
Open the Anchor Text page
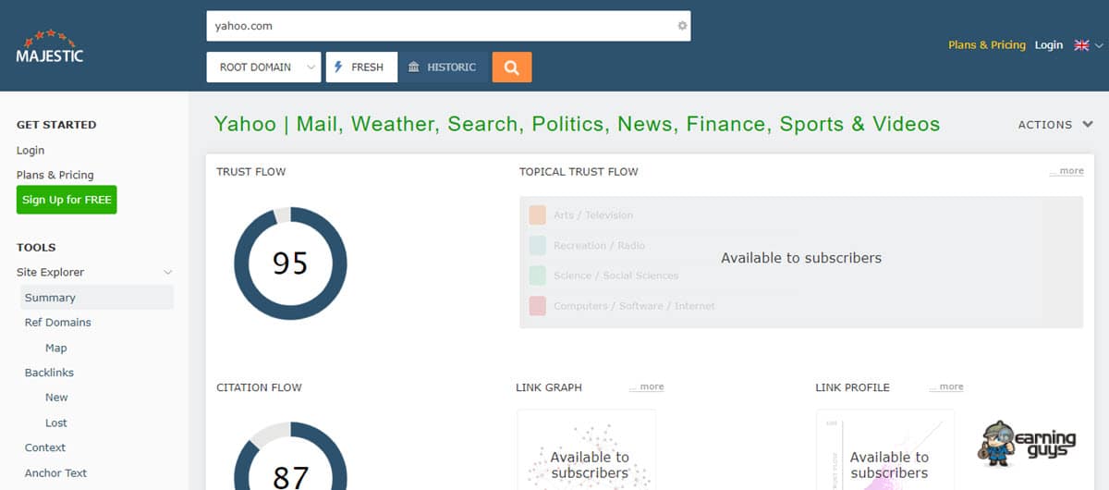(x=55, y=472)
